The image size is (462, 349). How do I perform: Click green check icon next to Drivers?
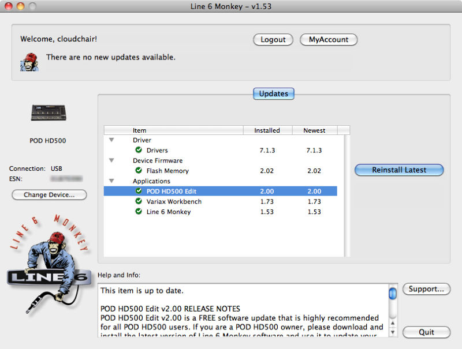[139, 150]
